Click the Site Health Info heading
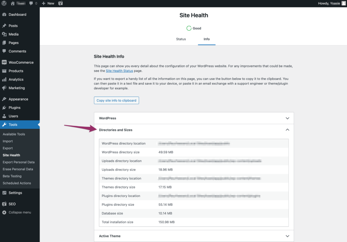This screenshot has height=242, width=347. pos(109,57)
